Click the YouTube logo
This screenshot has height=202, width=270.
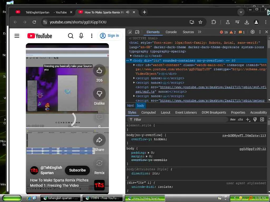click(x=40, y=36)
